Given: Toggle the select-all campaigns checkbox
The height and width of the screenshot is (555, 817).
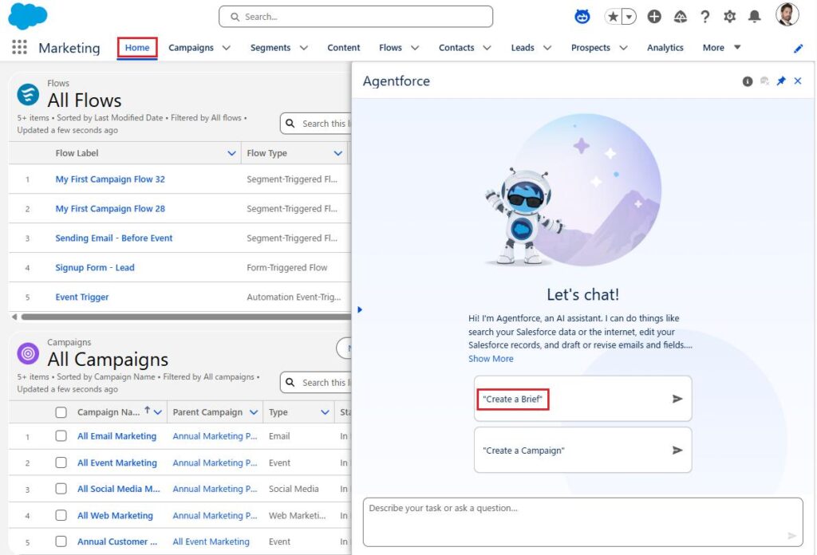Looking at the screenshot, I should coord(61,412).
